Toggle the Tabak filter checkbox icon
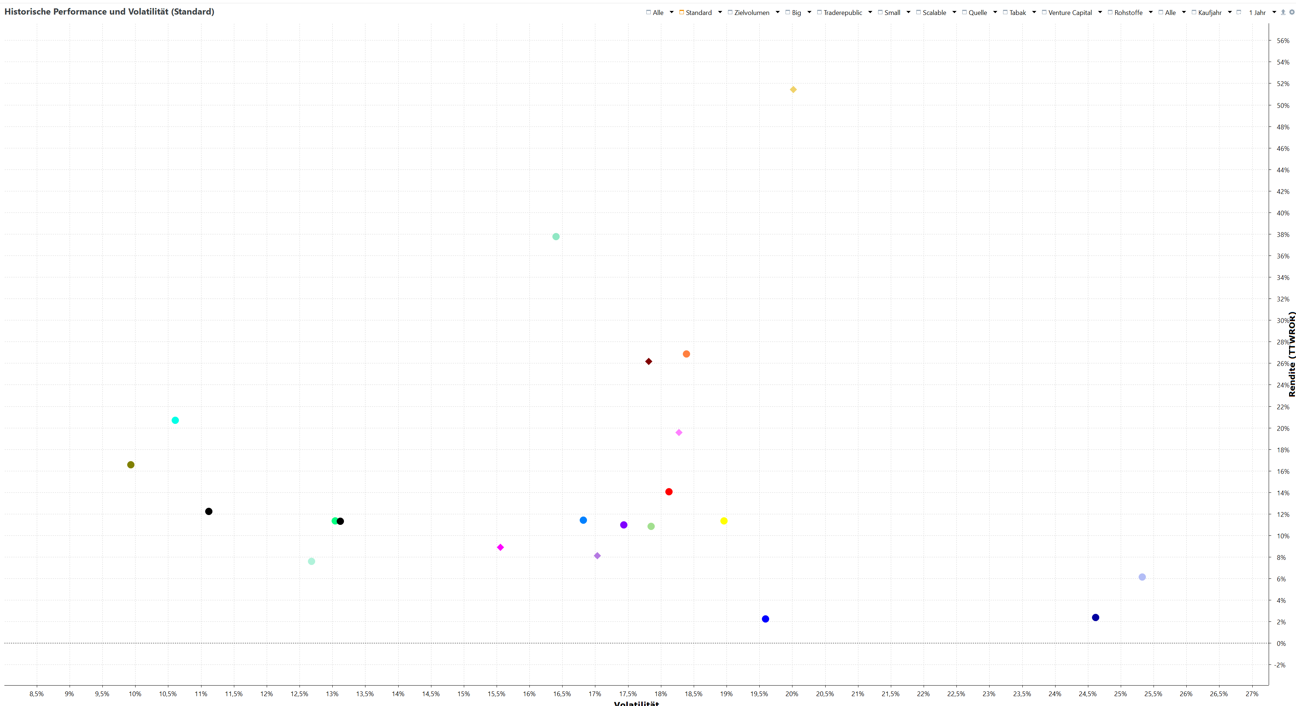The width and height of the screenshot is (1296, 706). pos(1005,12)
